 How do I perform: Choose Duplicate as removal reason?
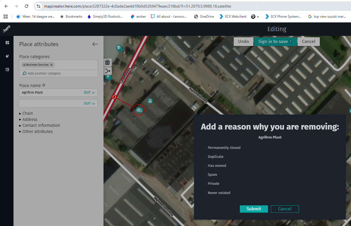(204, 157)
